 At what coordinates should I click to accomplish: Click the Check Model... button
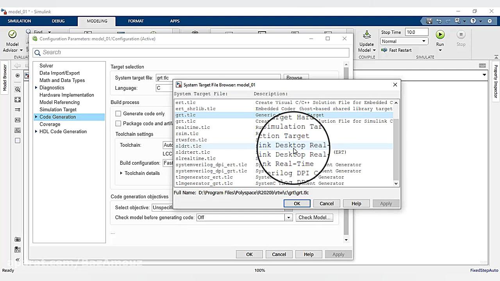coord(314,217)
